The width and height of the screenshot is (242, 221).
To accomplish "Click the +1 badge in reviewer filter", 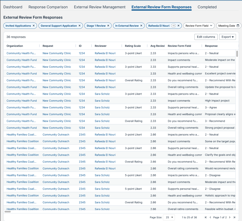I will coord(173,26).
